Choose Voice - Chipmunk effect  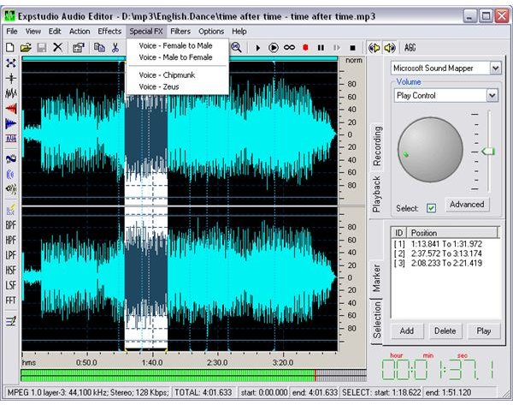177,75
